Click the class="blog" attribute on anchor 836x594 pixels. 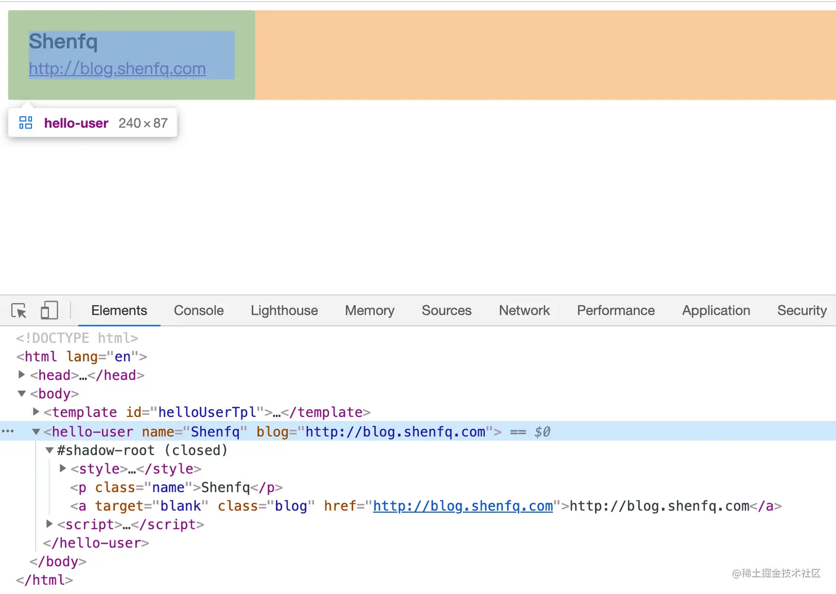click(266, 506)
